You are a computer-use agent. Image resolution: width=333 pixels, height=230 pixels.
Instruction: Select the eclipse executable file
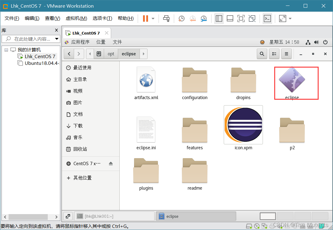[292, 83]
